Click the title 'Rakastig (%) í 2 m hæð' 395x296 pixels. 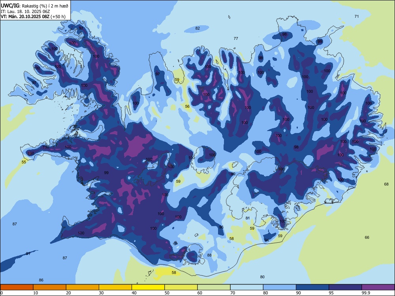click(45, 6)
